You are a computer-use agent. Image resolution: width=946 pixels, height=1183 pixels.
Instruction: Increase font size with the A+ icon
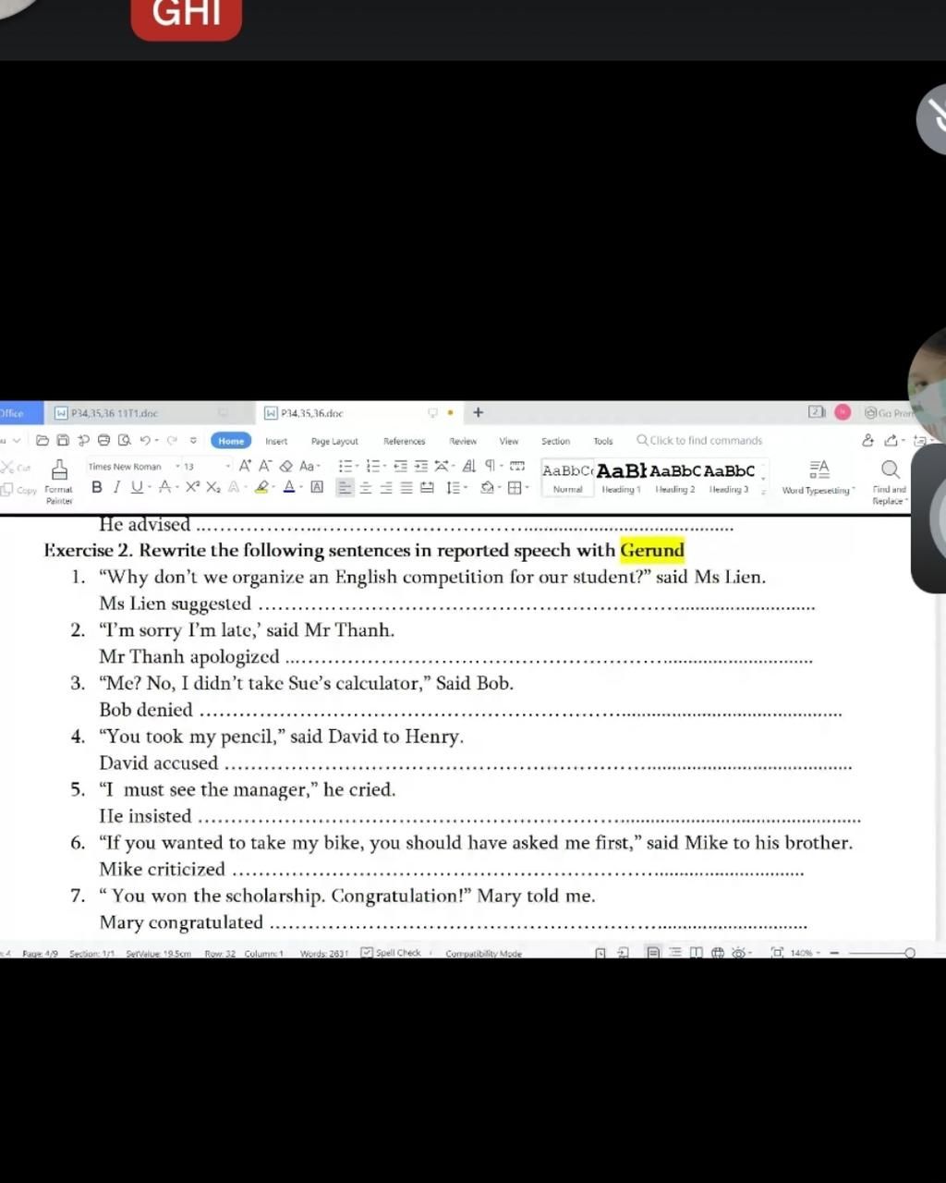click(x=245, y=466)
